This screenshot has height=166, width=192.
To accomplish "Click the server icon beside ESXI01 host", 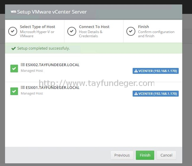I will tap(23, 87).
